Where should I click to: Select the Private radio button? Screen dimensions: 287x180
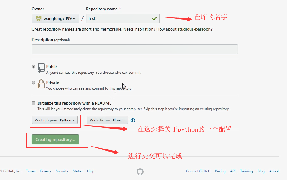(34, 83)
